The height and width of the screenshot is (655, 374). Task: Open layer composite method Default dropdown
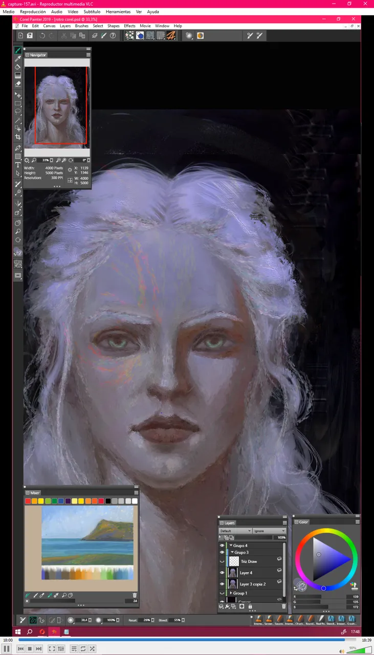click(x=235, y=531)
